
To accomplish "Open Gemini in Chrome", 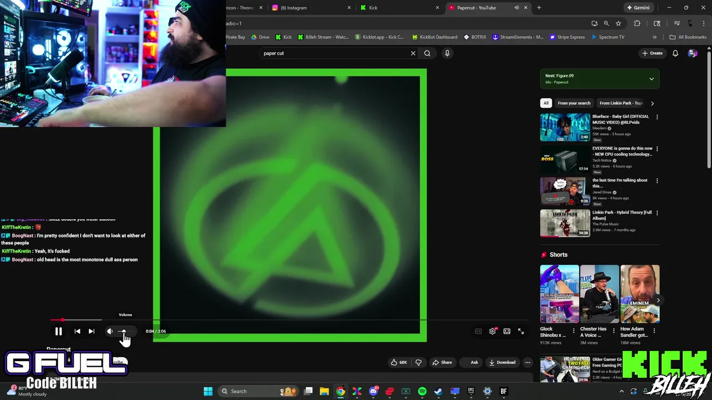I will point(638,8).
